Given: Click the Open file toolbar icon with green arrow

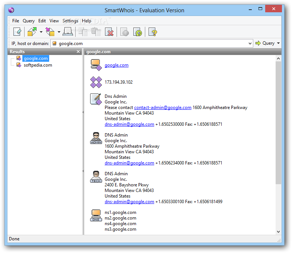Looking at the screenshot, I should [x=32, y=32].
